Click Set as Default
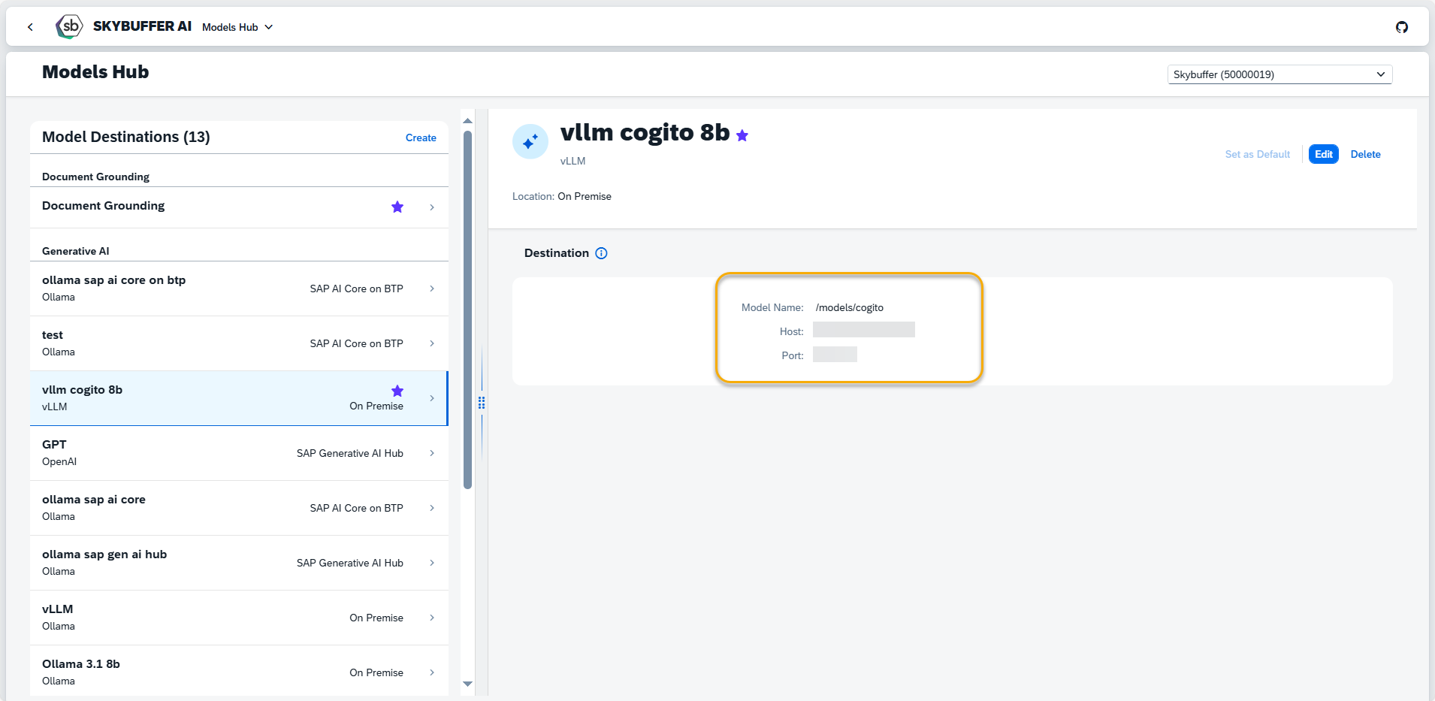1435x701 pixels. 1257,154
